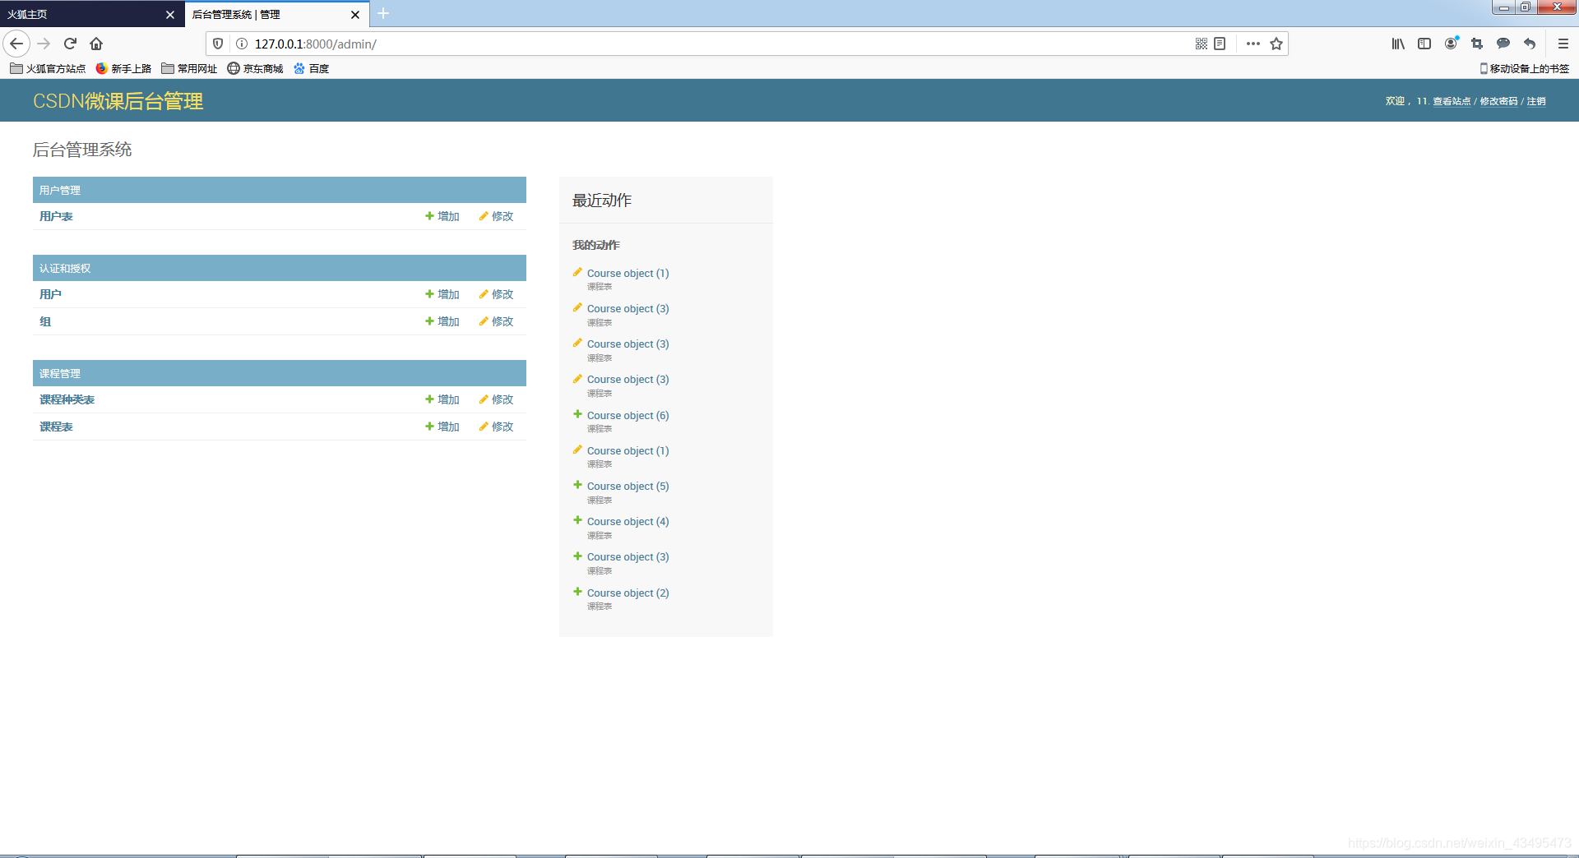This screenshot has width=1579, height=858.
Task: Click the tracking protection shield icon
Action: coord(218,44)
